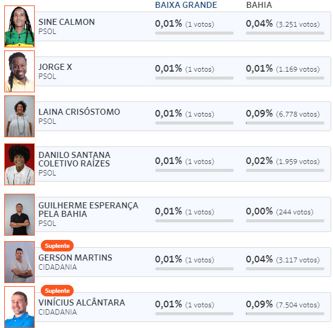The height and width of the screenshot is (328, 333).
Task: Select the BAHIA column header
Action: pyautogui.click(x=259, y=5)
